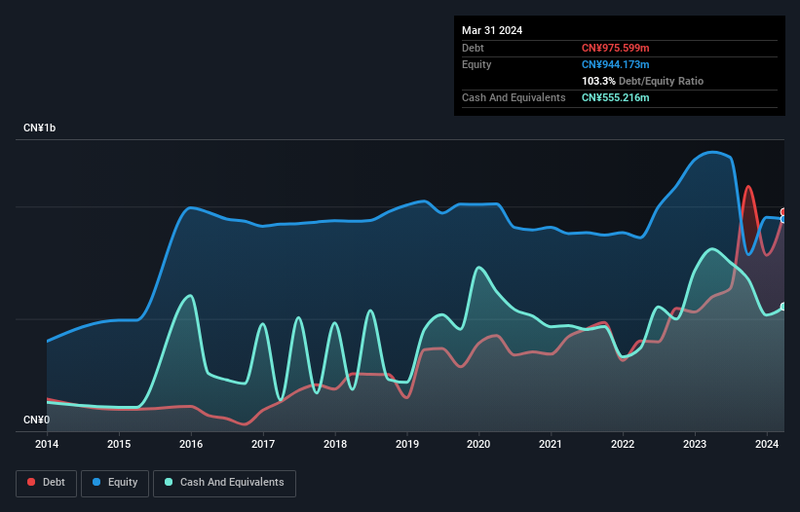
Task: Click the 2018 x-axis label
Action: coord(335,444)
